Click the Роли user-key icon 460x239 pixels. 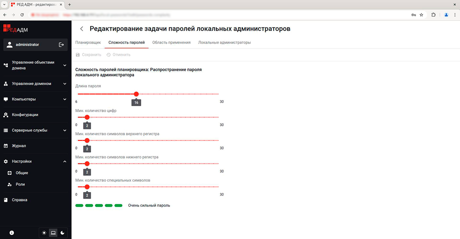click(x=10, y=184)
